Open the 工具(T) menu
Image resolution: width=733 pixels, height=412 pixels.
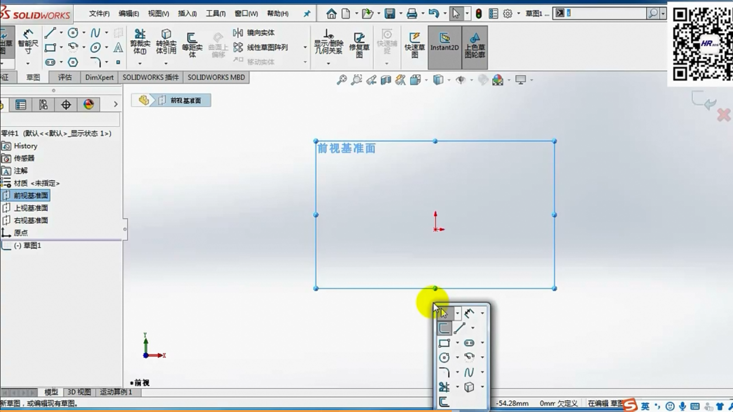pyautogui.click(x=215, y=14)
